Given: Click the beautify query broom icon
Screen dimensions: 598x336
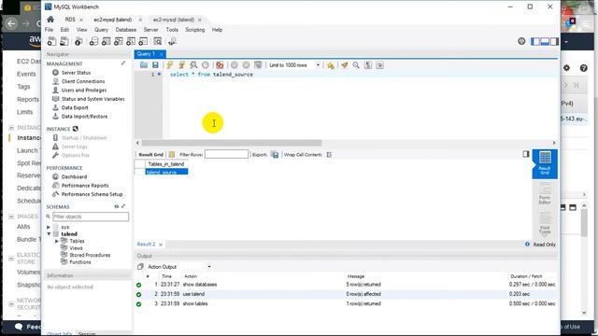Looking at the screenshot, I should click(x=345, y=65).
